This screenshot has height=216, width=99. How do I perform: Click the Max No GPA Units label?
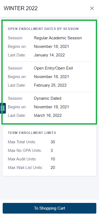pyautogui.click(x=25, y=151)
